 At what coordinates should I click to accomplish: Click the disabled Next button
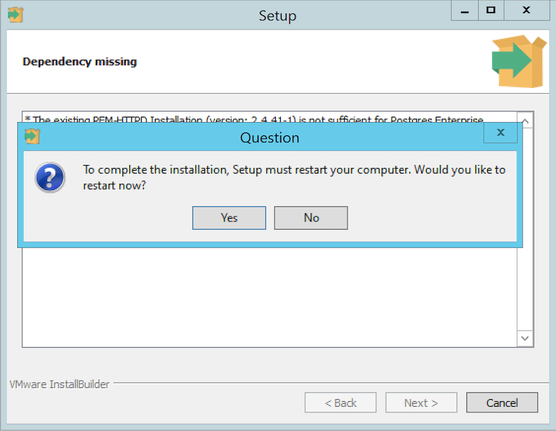coord(421,403)
